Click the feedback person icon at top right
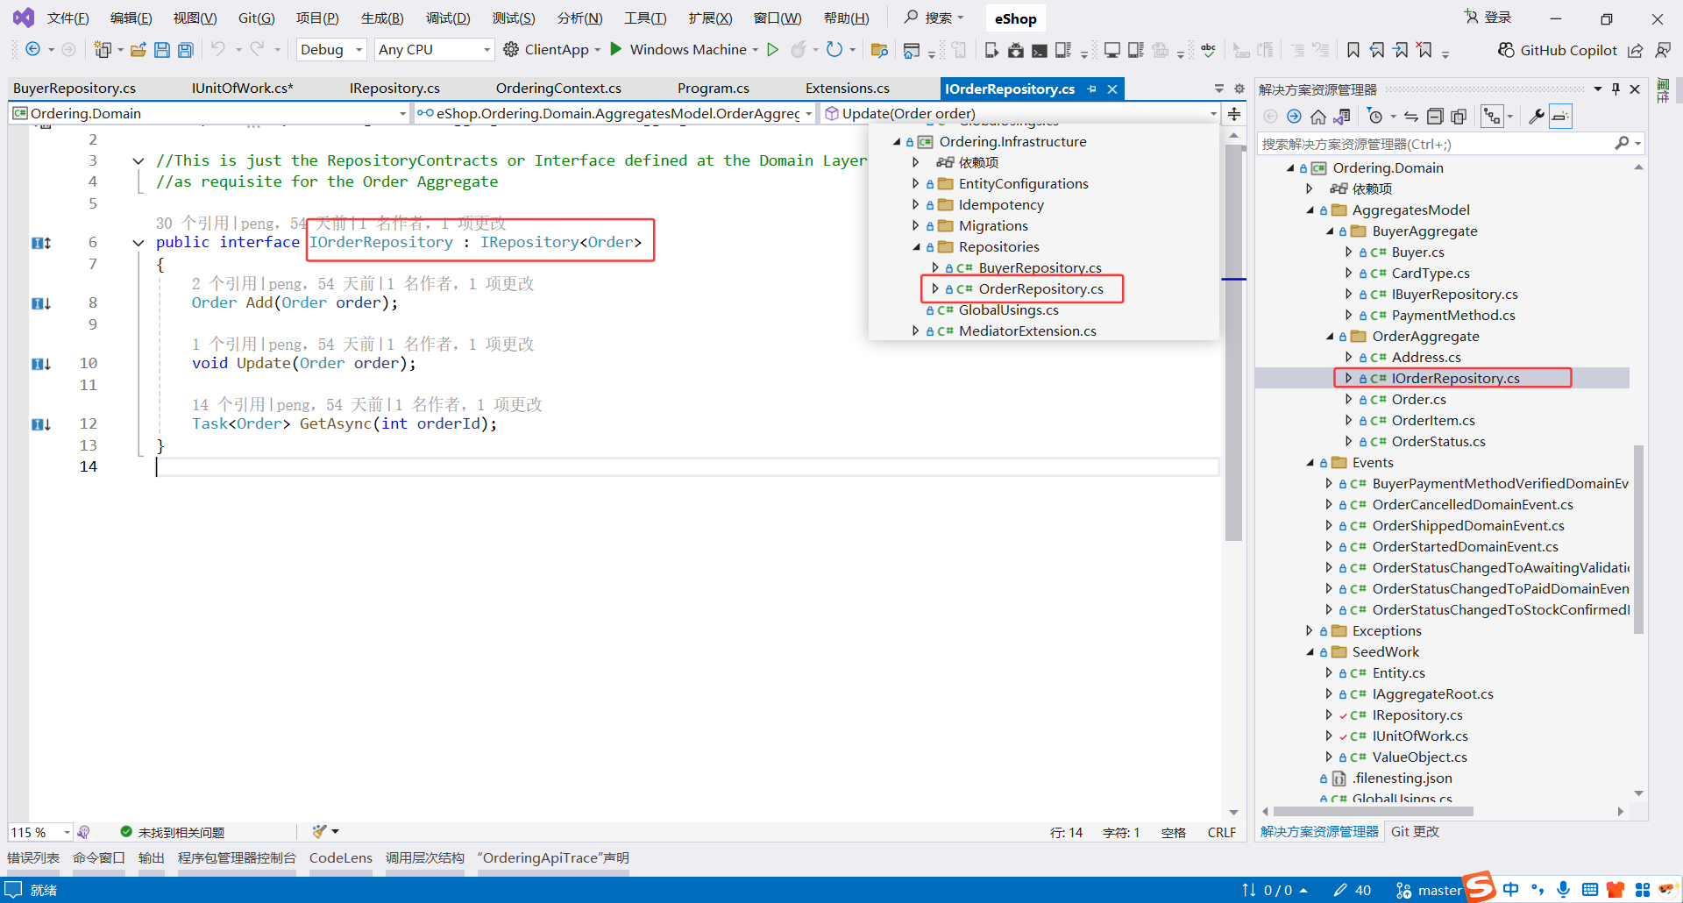The image size is (1683, 903). click(x=1662, y=50)
